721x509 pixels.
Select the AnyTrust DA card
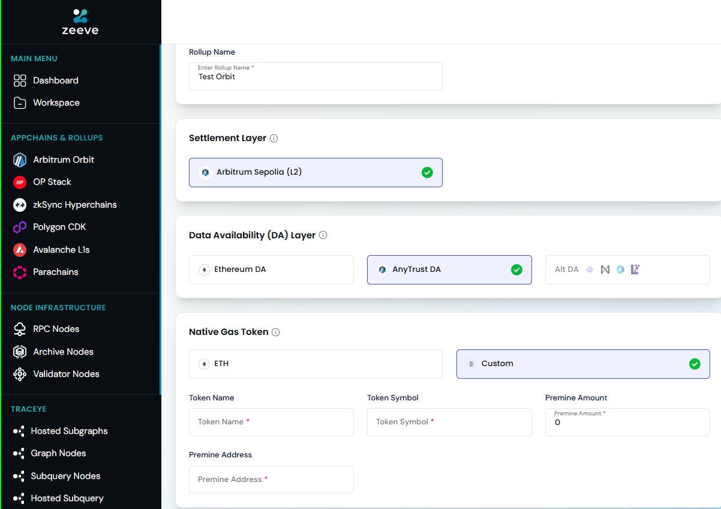(449, 270)
